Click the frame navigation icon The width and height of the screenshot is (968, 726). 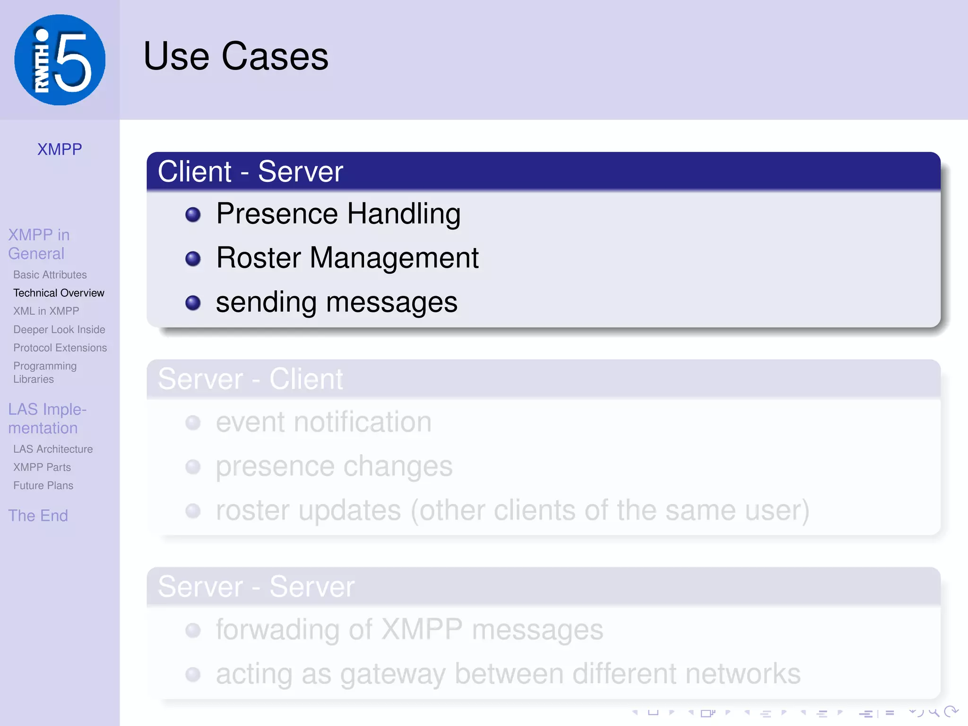(708, 713)
